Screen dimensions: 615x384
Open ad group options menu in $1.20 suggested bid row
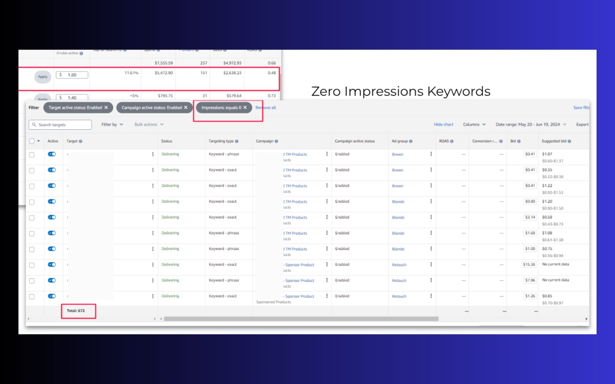[x=431, y=201]
